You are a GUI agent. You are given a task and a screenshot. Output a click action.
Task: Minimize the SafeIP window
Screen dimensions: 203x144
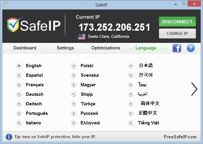176,4
